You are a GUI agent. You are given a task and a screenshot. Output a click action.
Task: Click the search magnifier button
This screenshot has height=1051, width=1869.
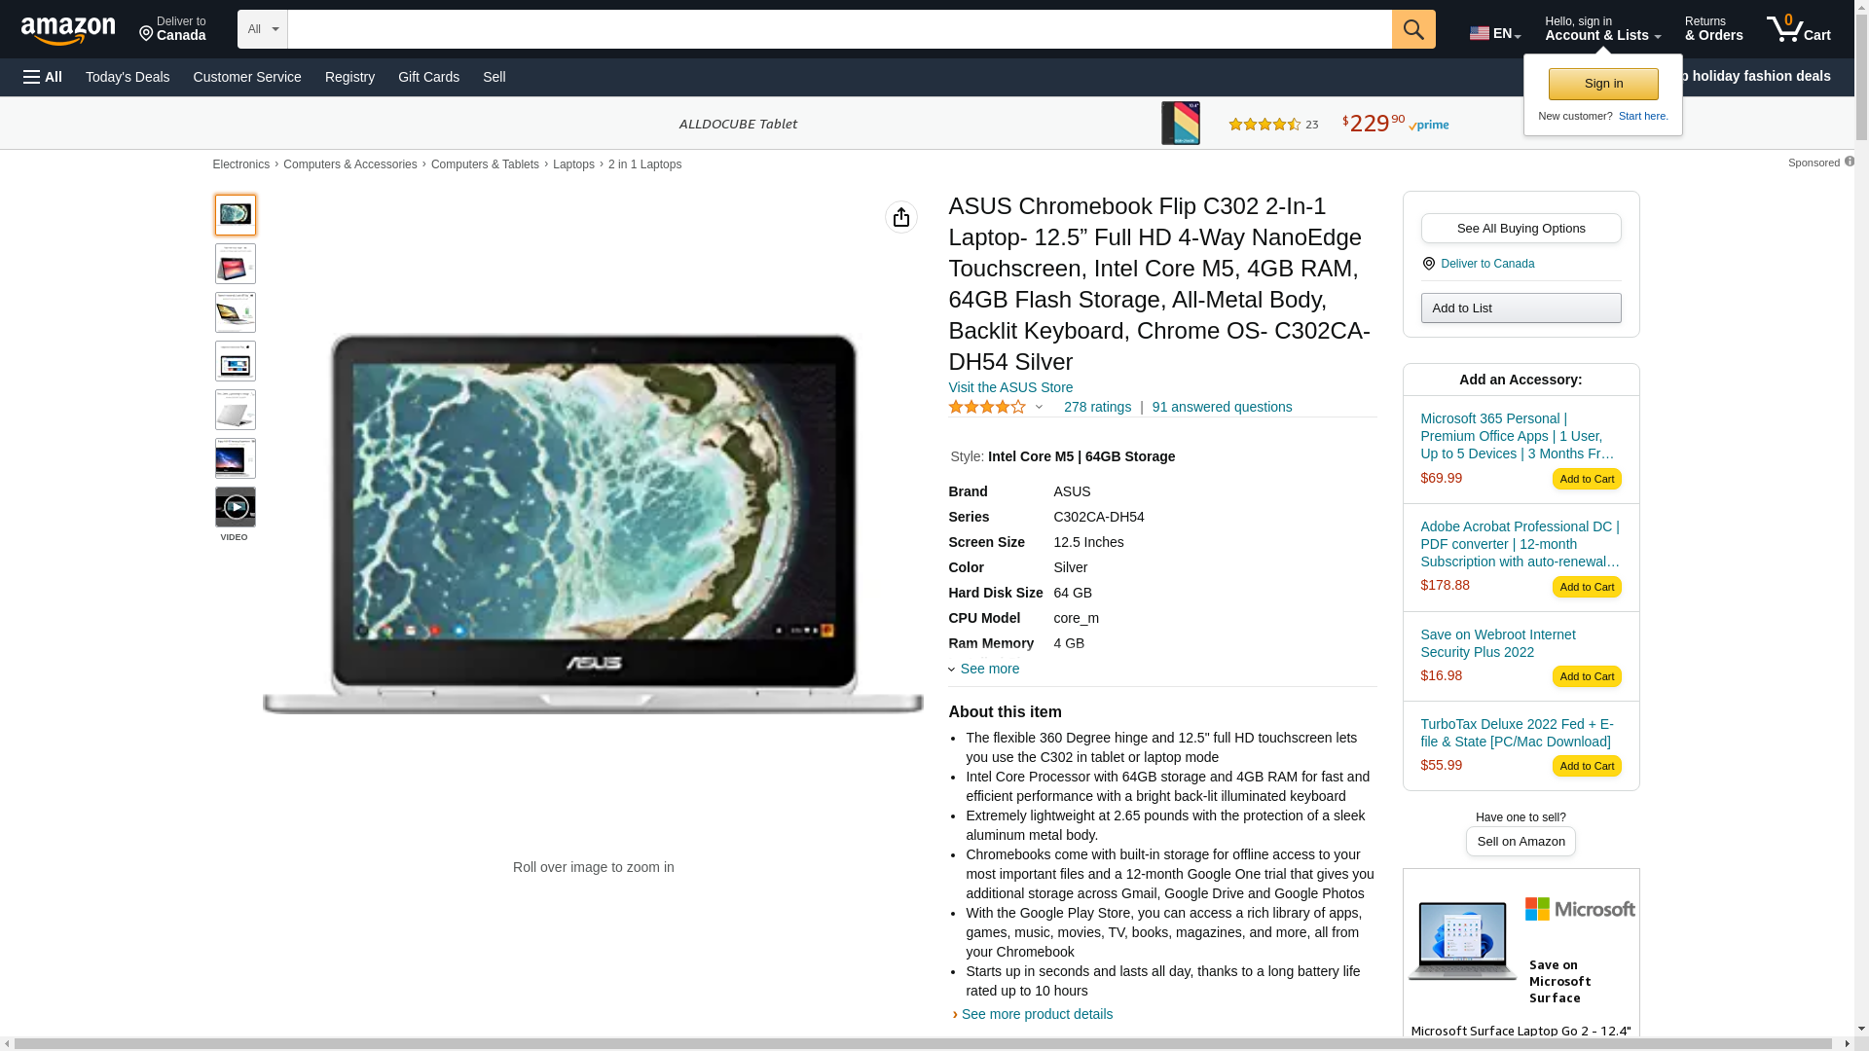(x=1413, y=29)
